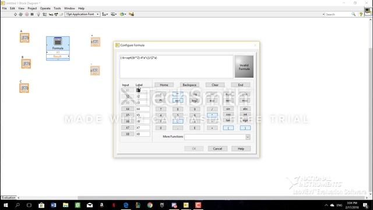Open the View menu
The width and height of the screenshot is (373, 210).
point(21,8)
